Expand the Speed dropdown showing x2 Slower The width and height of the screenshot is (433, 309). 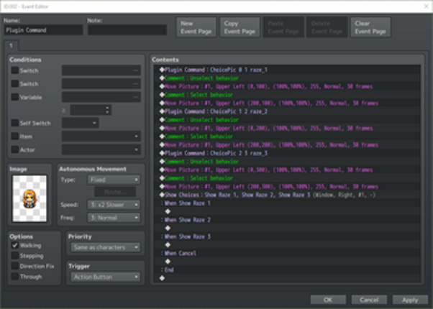click(113, 204)
